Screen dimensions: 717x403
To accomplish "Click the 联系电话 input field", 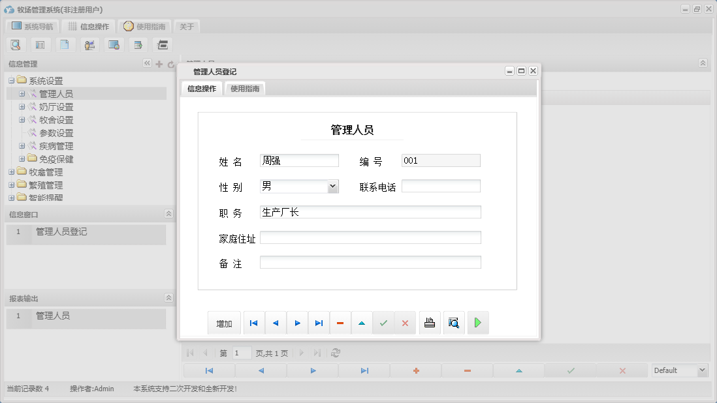I will tap(441, 186).
